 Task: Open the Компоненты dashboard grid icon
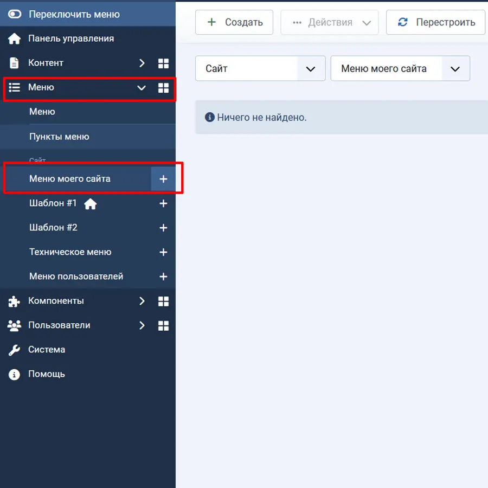coord(163,301)
